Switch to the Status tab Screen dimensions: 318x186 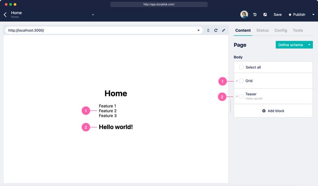(262, 30)
